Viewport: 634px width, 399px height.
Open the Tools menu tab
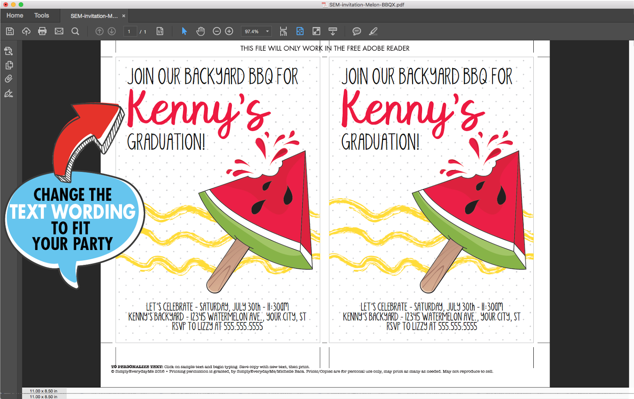(x=41, y=15)
